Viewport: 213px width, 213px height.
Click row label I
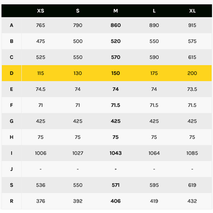[11, 153]
